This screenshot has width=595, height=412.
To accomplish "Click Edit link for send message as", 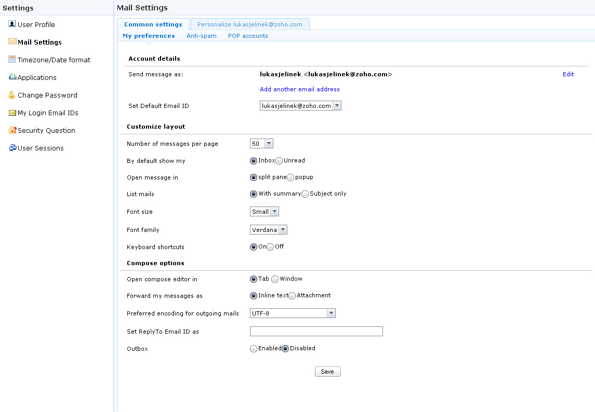I will click(x=568, y=74).
